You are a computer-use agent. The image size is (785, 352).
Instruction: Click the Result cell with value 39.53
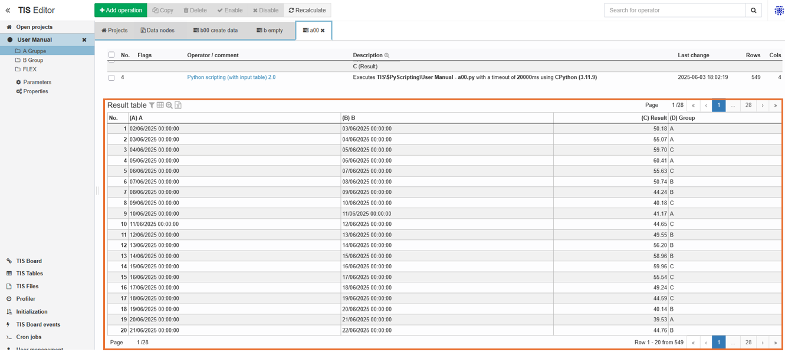point(611,320)
